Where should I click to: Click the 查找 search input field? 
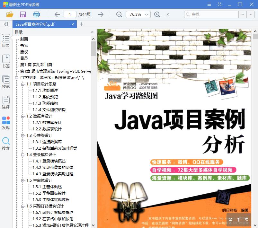[x=211, y=14]
